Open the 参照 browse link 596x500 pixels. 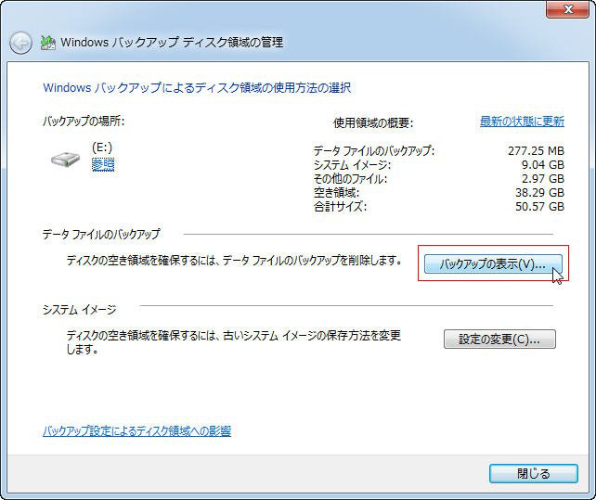pos(103,164)
